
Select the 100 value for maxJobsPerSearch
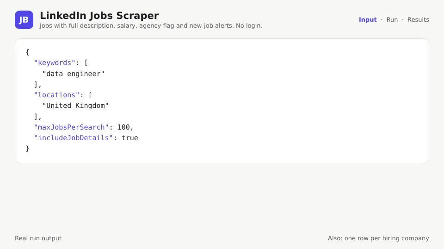point(123,127)
